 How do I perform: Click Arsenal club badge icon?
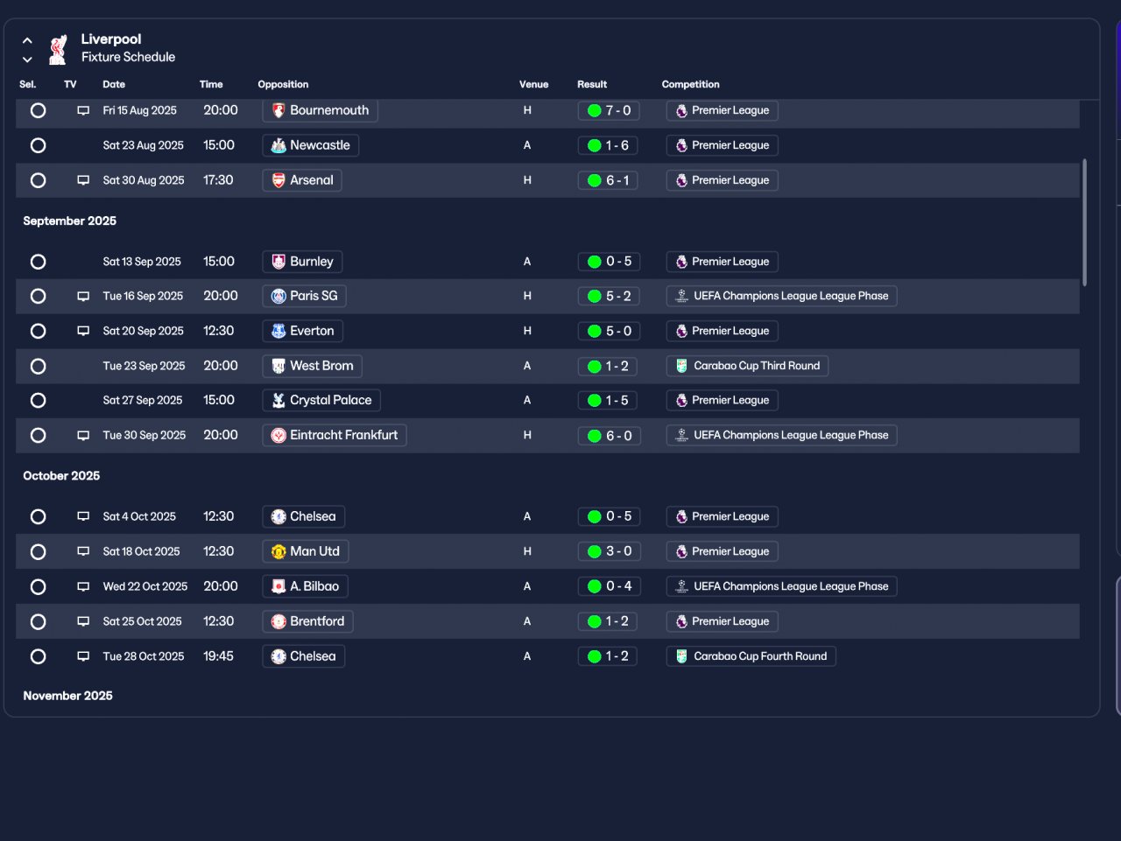tap(278, 180)
